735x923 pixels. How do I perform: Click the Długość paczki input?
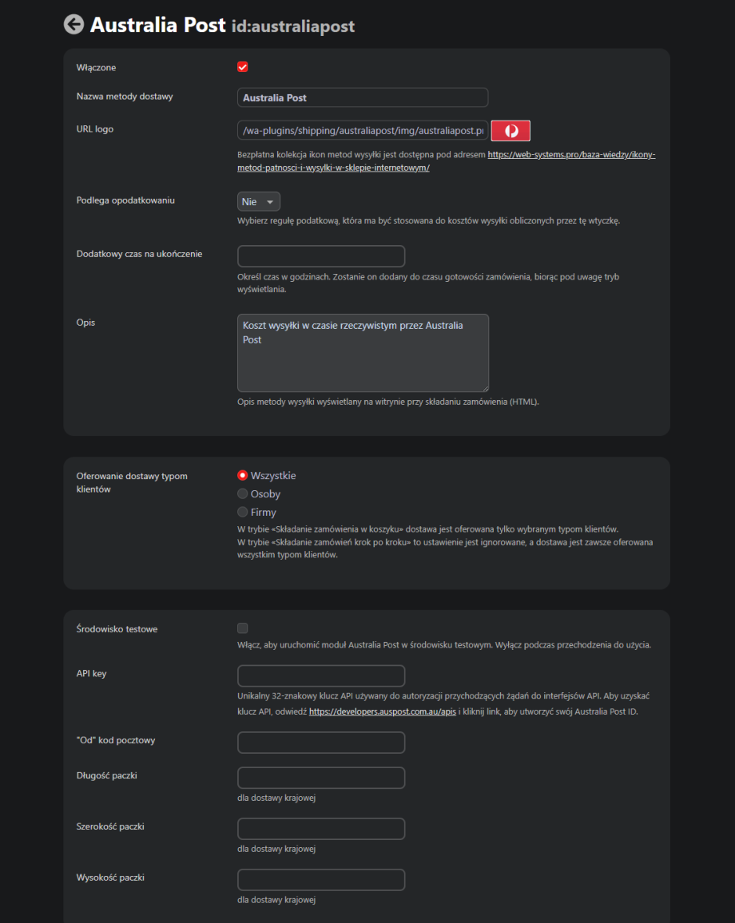tap(321, 778)
